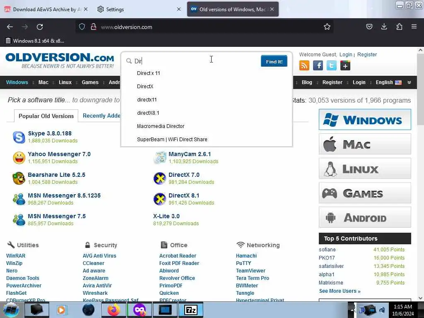Open the extensions puzzle icon
Screen dimensions: 424x318
pos(399,27)
